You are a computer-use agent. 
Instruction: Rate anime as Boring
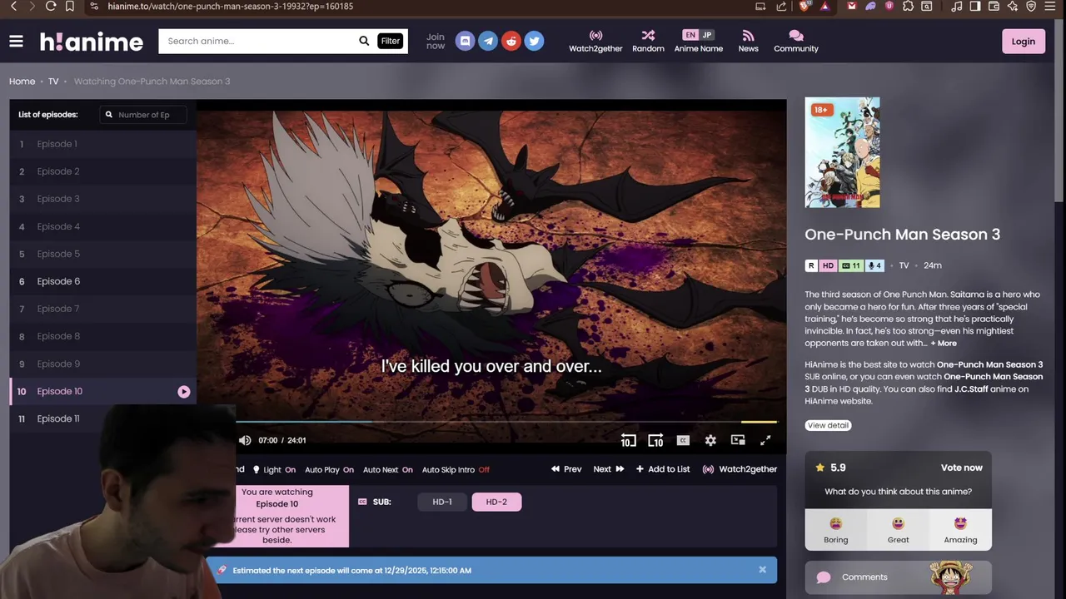(836, 530)
